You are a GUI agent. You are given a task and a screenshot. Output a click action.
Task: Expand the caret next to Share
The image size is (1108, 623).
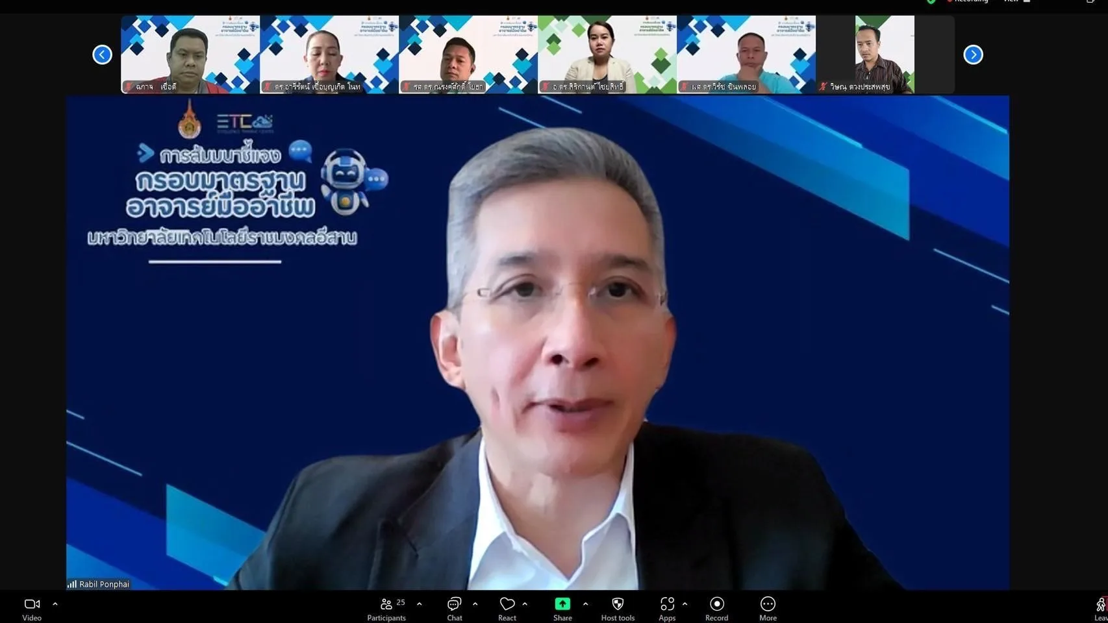click(586, 604)
